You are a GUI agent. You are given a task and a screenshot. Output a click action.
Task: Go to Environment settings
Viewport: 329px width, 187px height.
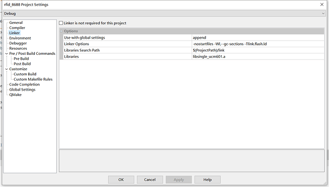pyautogui.click(x=20, y=38)
